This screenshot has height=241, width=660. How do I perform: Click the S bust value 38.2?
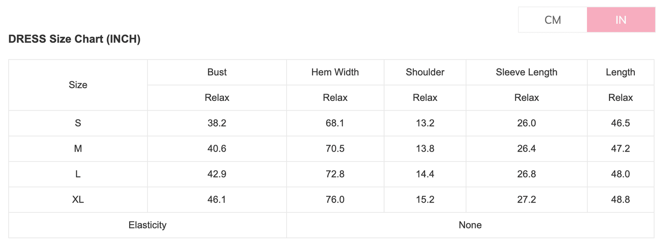click(217, 123)
